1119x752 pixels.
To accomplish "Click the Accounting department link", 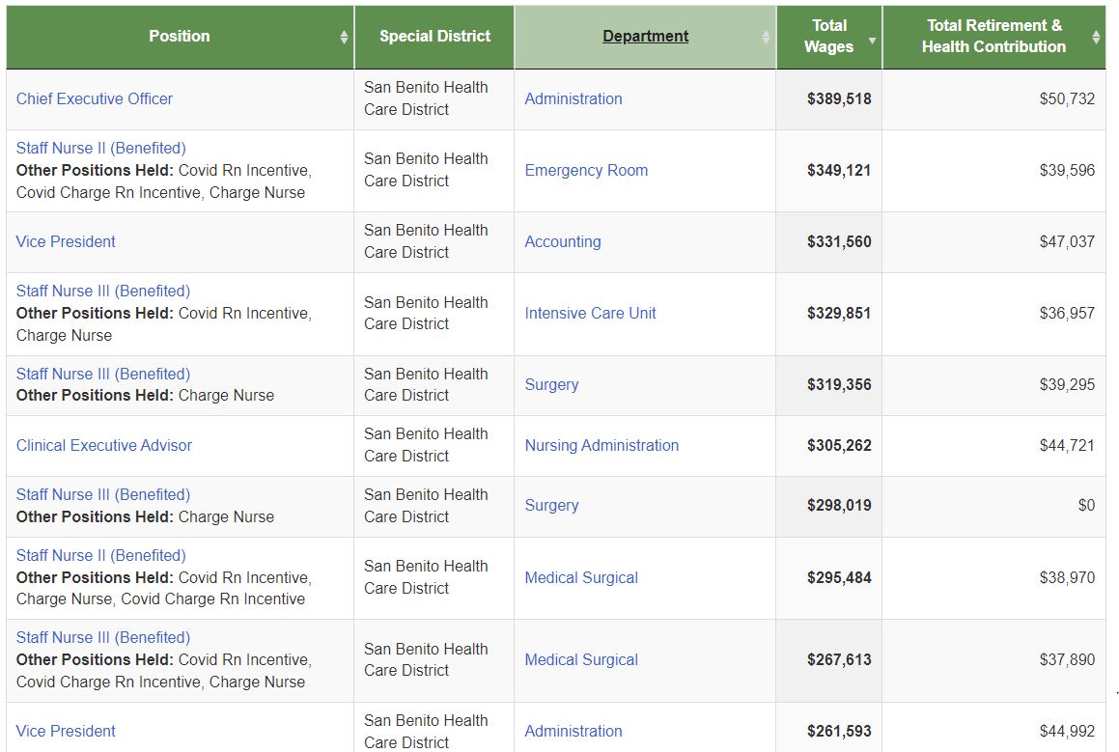I will point(562,241).
